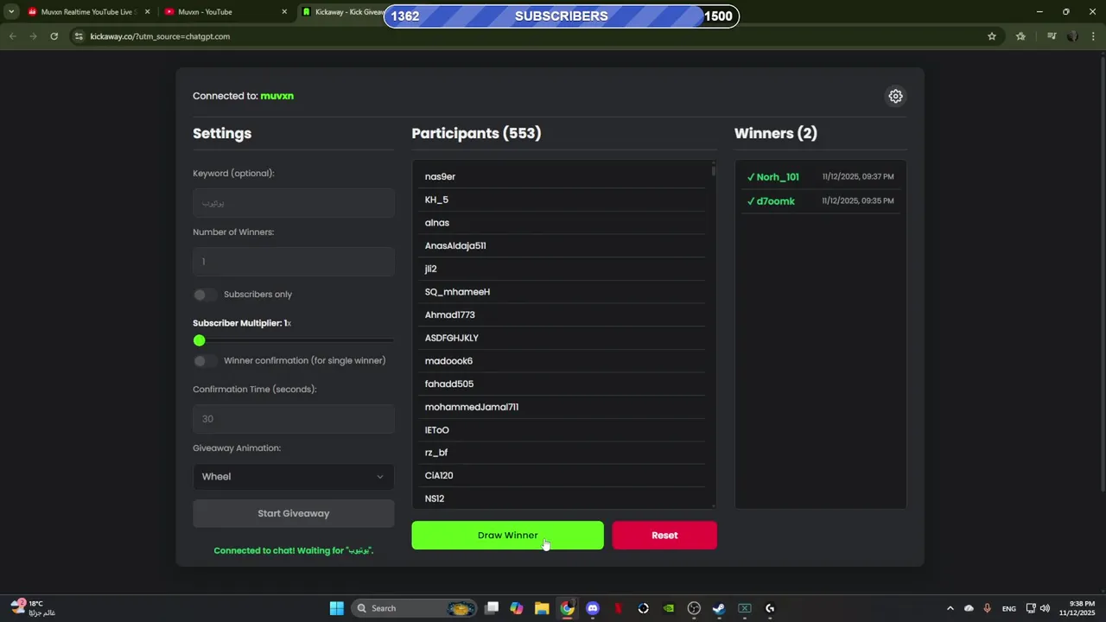Select participant Ahmad1773
This screenshot has height=622, width=1106.
click(563, 314)
